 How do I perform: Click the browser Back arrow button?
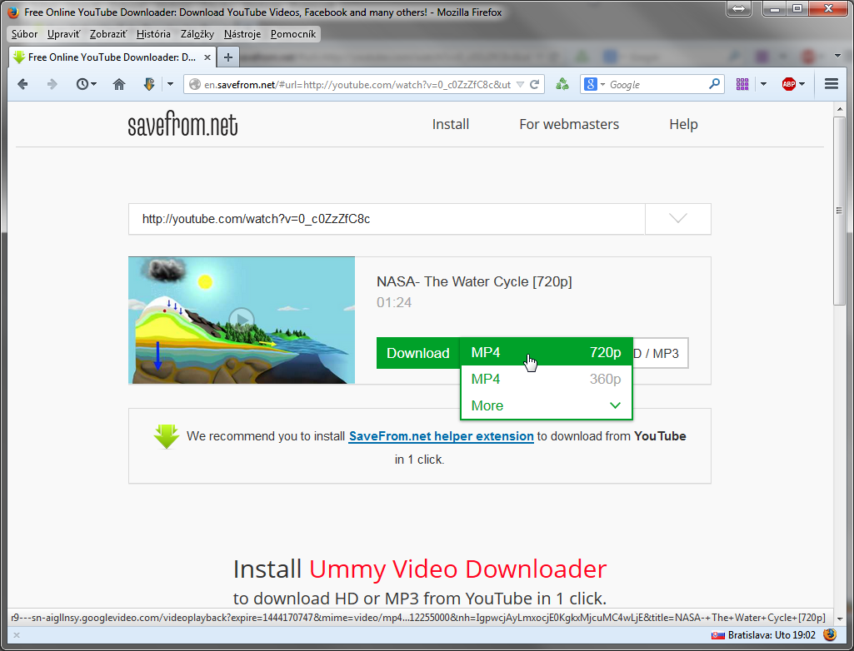pos(22,84)
